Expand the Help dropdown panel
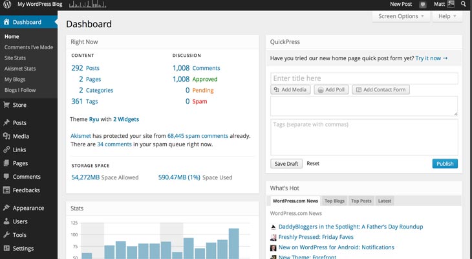This screenshot has width=472, height=259. point(448,16)
